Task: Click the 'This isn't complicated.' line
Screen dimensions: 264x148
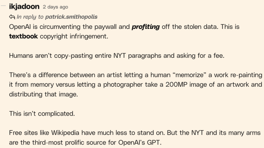Action: coord(42,113)
